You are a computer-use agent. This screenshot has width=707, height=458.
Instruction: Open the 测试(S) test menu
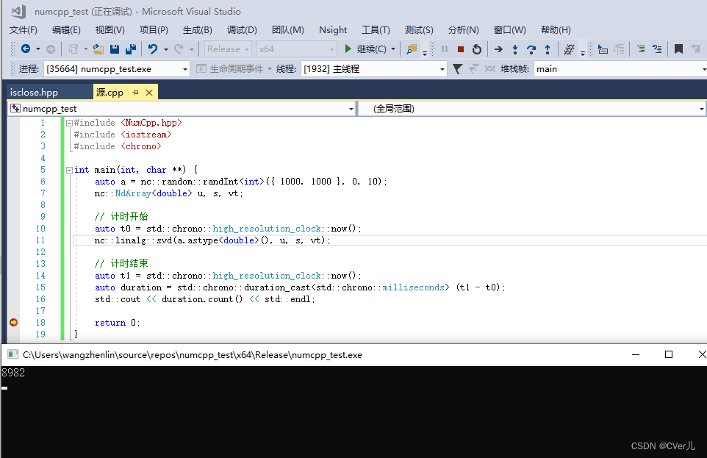point(419,30)
